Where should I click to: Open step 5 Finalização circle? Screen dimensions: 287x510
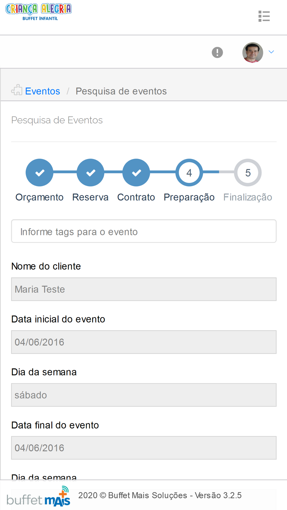[248, 173]
